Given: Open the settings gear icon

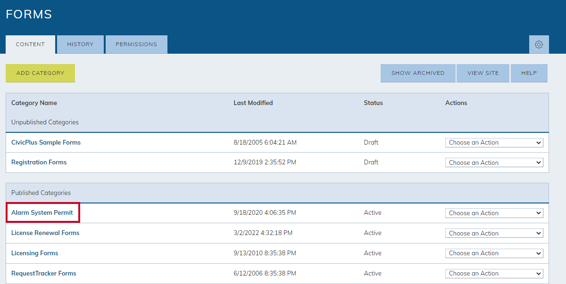Looking at the screenshot, I should tap(539, 44).
